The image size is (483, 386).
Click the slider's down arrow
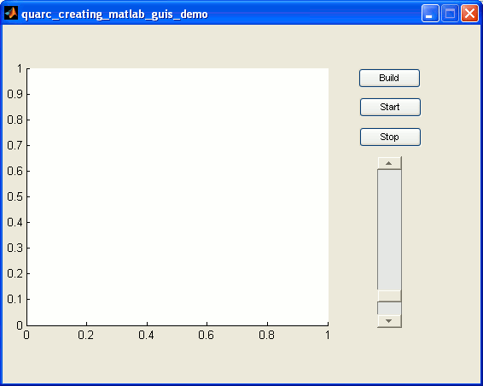pyautogui.click(x=389, y=321)
